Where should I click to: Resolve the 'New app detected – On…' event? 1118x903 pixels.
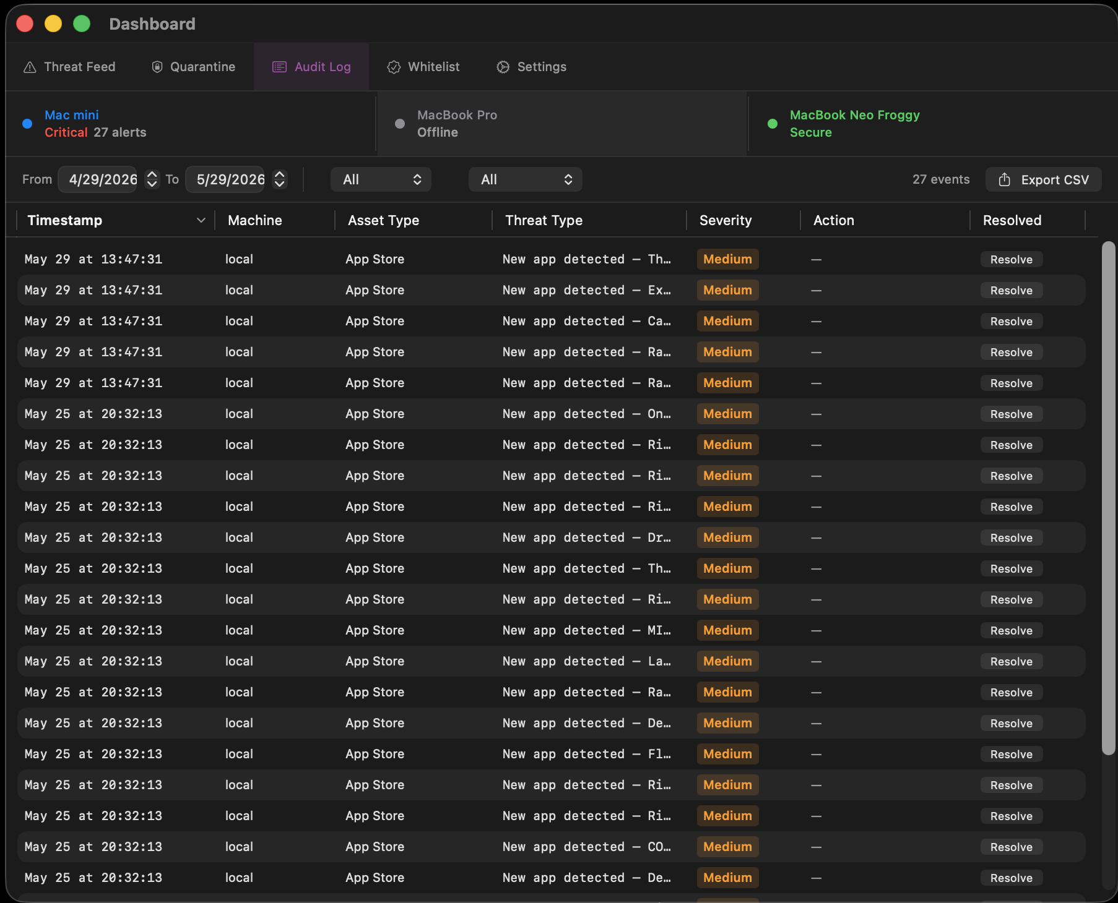[1012, 414]
